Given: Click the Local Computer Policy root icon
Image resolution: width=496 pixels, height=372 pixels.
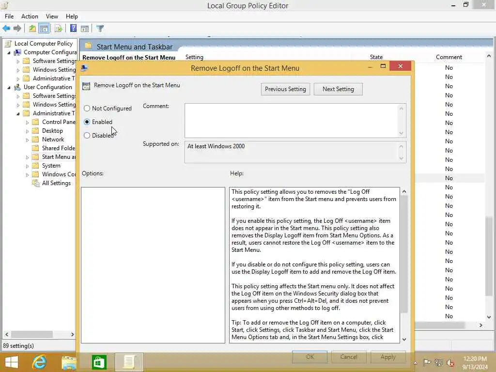Looking at the screenshot, I should [9, 44].
